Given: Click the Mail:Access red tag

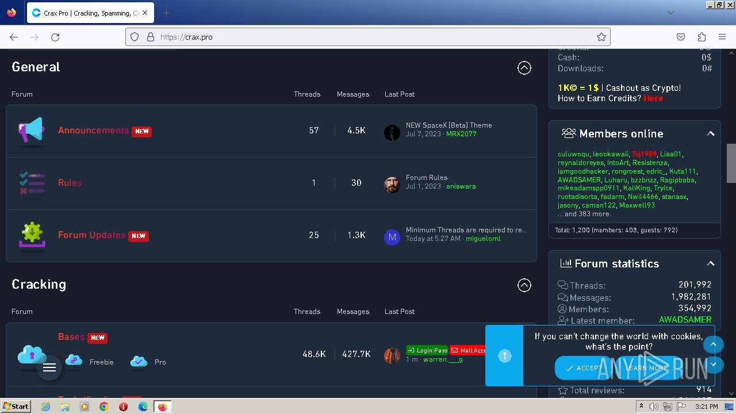Looking at the screenshot, I should coord(468,350).
